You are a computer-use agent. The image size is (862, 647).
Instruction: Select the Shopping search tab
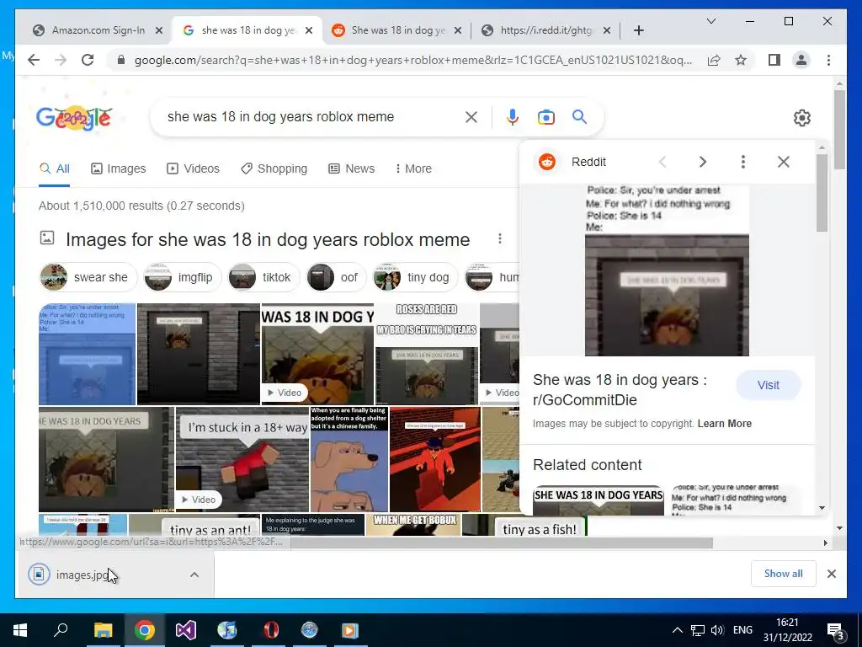(x=274, y=168)
